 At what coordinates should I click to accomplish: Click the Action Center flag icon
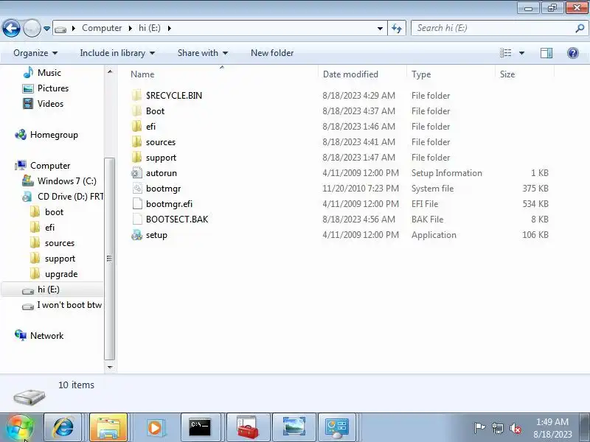(x=479, y=428)
